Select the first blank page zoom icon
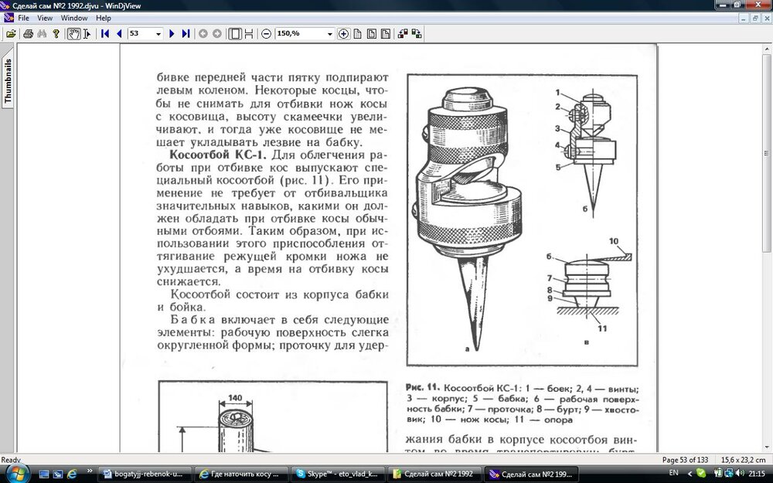 coord(358,33)
